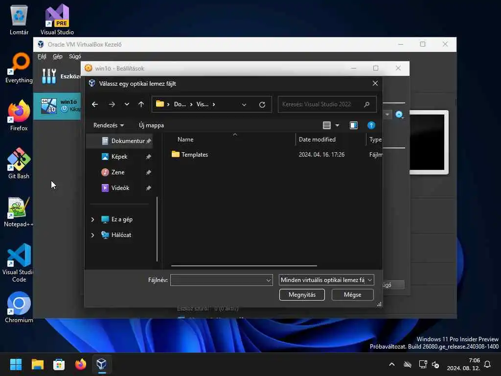The image size is (501, 376).
Task: Open Everything desktop shortcut
Action: point(19,68)
